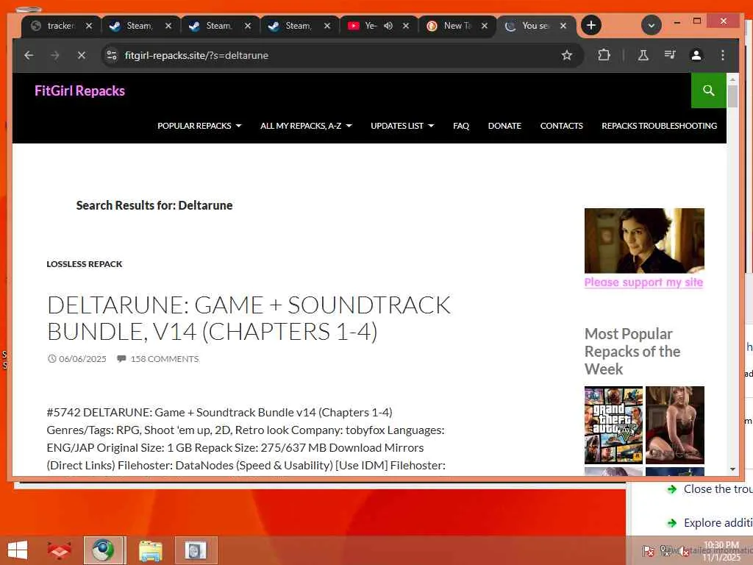Click the 'Please support my site' link

tap(643, 282)
